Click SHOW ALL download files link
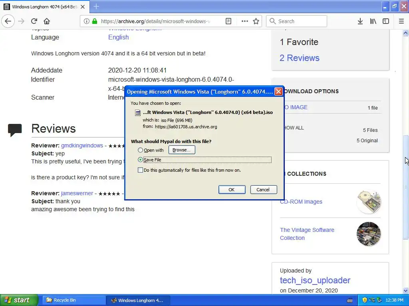This screenshot has height=306, width=409. [294, 128]
